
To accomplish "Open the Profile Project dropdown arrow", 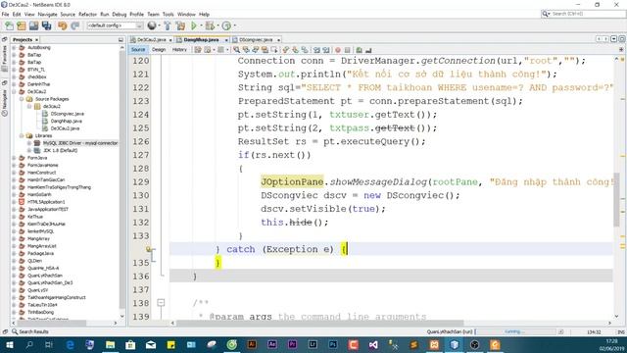I will pos(234,26).
